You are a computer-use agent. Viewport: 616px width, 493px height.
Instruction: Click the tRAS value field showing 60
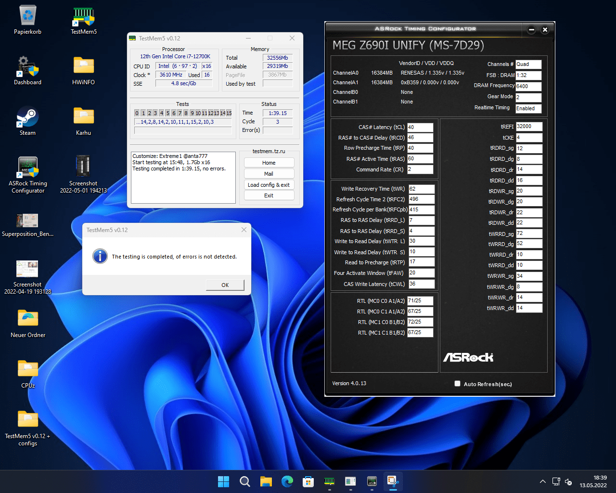(x=420, y=159)
